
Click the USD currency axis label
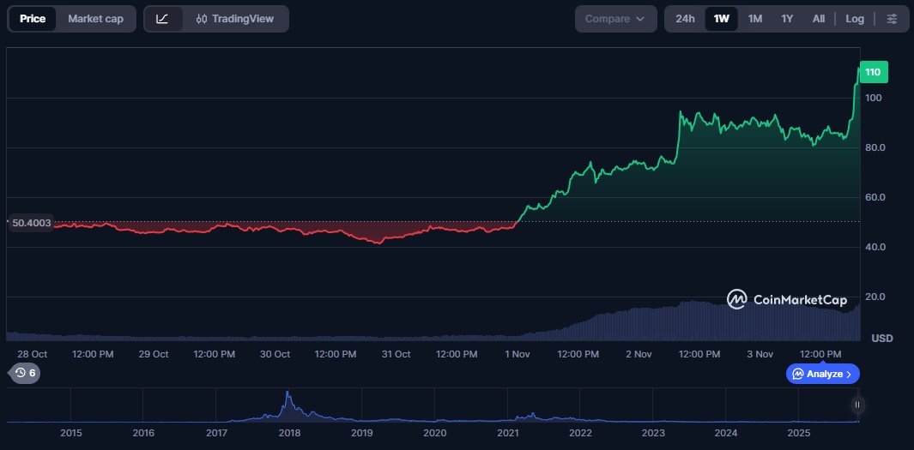click(881, 339)
